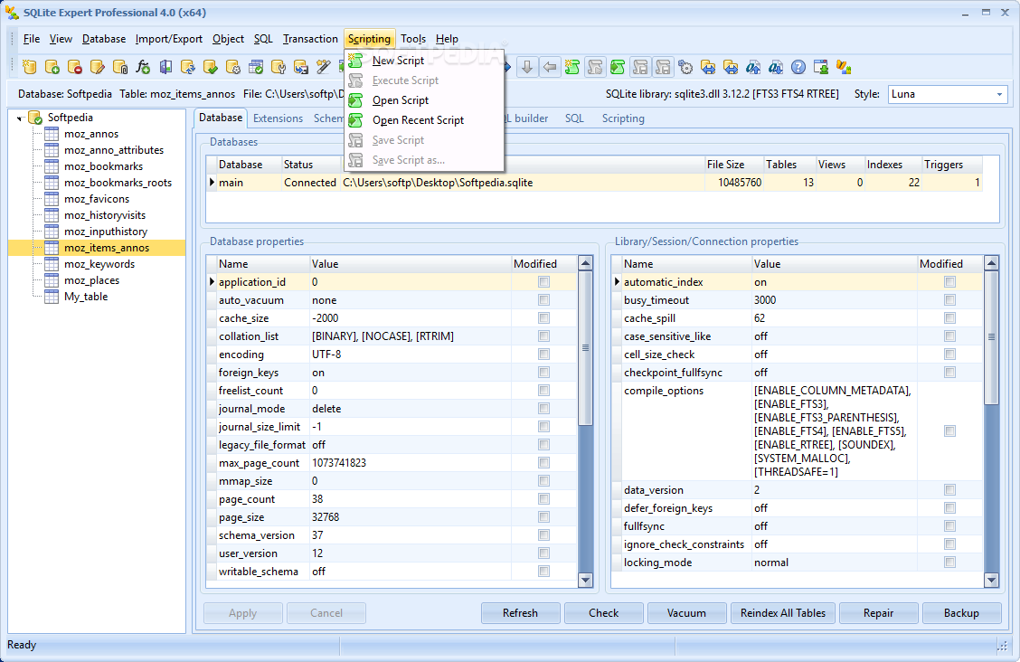The width and height of the screenshot is (1020, 662).
Task: Click the Repair button
Action: pyautogui.click(x=878, y=613)
